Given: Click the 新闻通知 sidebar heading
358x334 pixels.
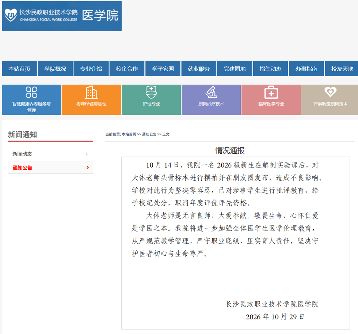Looking at the screenshot, I should tap(22, 134).
